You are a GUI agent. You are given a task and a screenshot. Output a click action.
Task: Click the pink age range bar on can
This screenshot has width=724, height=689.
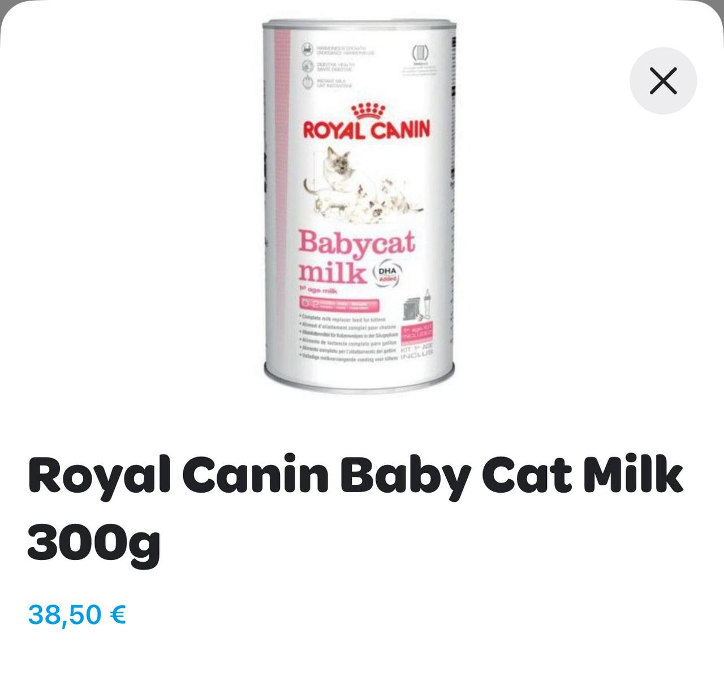(340, 304)
